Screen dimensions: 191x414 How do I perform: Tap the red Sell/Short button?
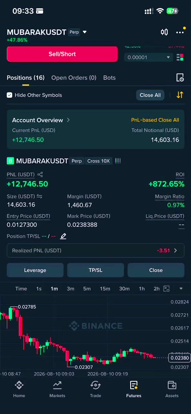click(x=62, y=54)
